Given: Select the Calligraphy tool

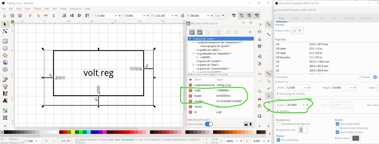Looking at the screenshot, I should [x=5, y=93].
